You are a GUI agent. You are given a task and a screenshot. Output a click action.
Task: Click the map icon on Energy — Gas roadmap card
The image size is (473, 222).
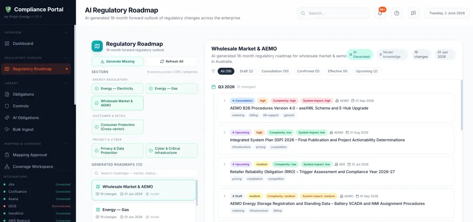[x=98, y=210]
